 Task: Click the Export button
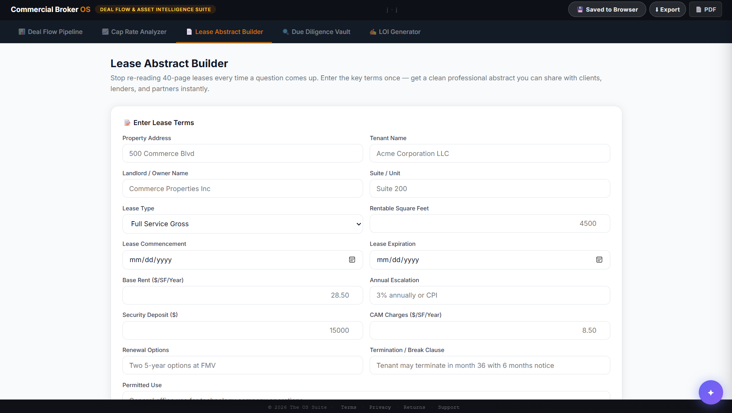click(667, 9)
